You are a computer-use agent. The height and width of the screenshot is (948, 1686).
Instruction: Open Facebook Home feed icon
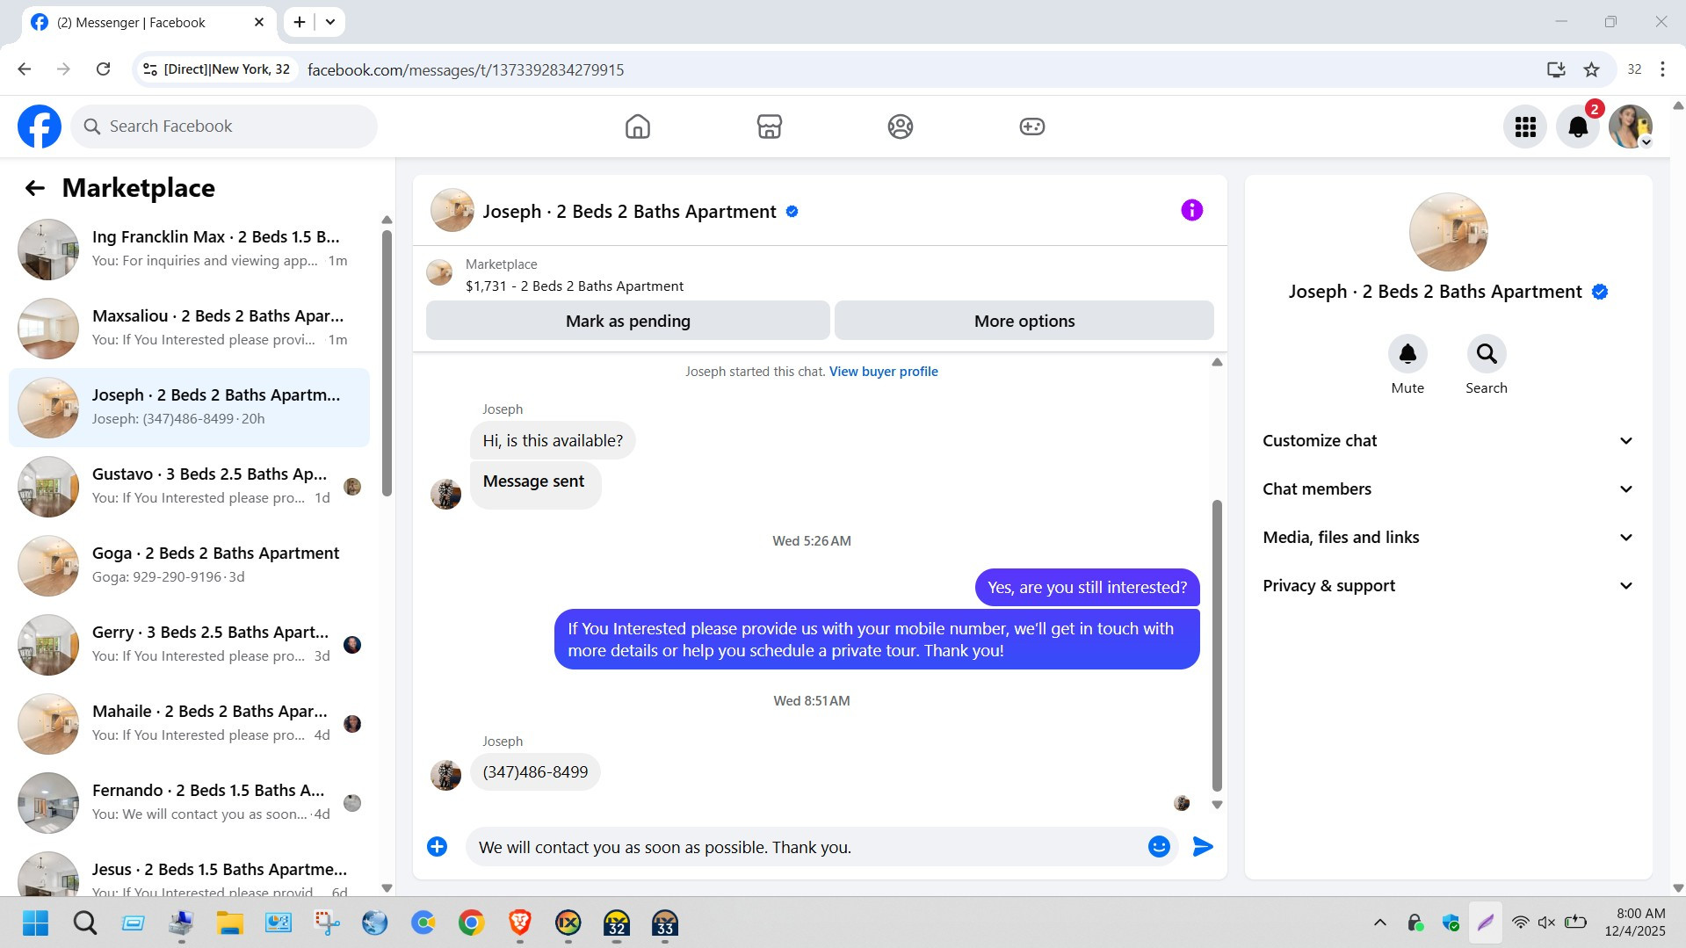pyautogui.click(x=637, y=127)
